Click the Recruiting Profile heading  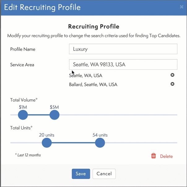click(94, 27)
